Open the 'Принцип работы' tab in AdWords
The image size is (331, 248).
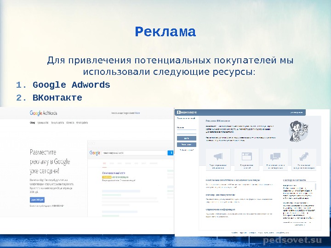click(x=57, y=123)
